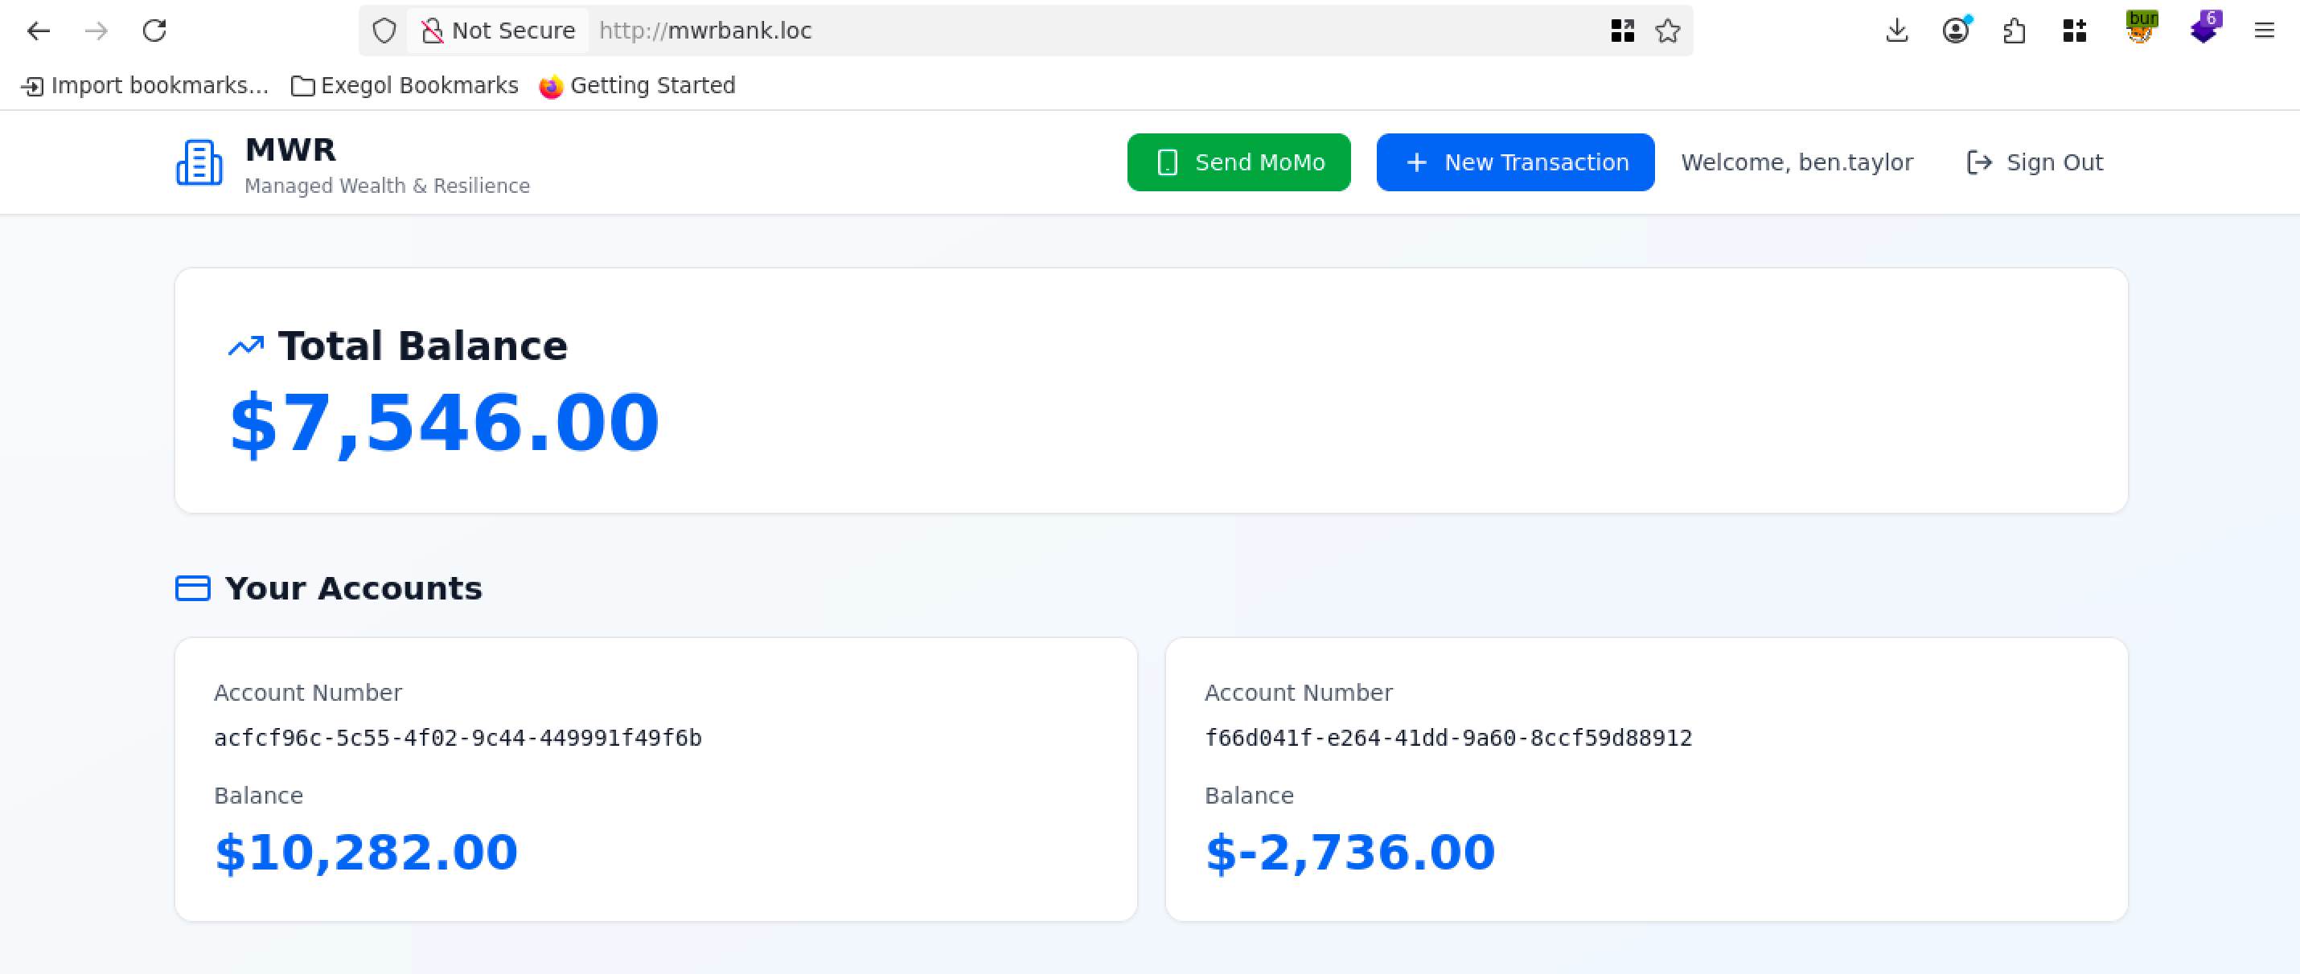Reload the current page
The image size is (2300, 974).
click(154, 31)
